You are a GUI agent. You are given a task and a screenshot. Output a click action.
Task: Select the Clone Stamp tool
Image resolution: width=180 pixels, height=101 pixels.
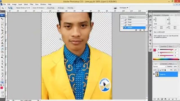tap(2, 43)
